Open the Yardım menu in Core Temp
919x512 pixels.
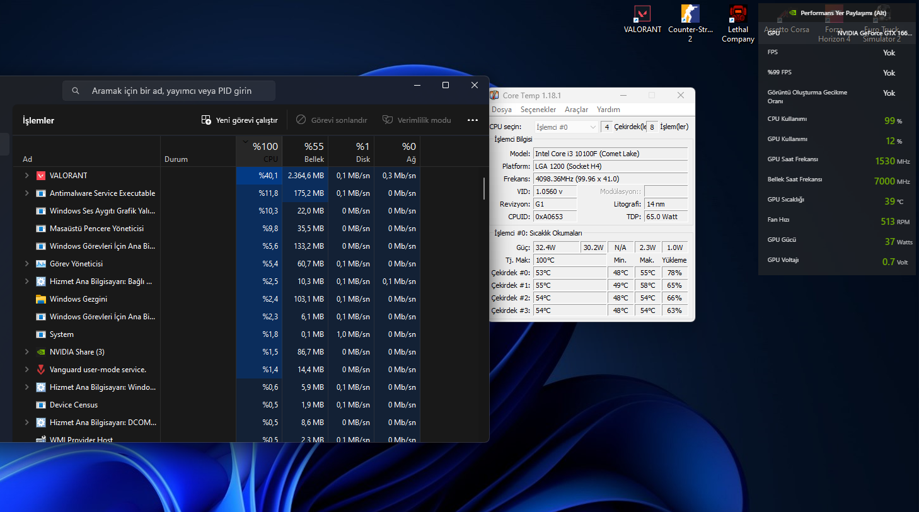pyautogui.click(x=608, y=110)
